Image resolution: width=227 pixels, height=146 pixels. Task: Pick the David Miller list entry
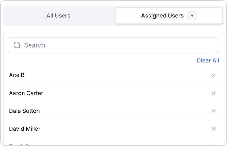point(113,129)
